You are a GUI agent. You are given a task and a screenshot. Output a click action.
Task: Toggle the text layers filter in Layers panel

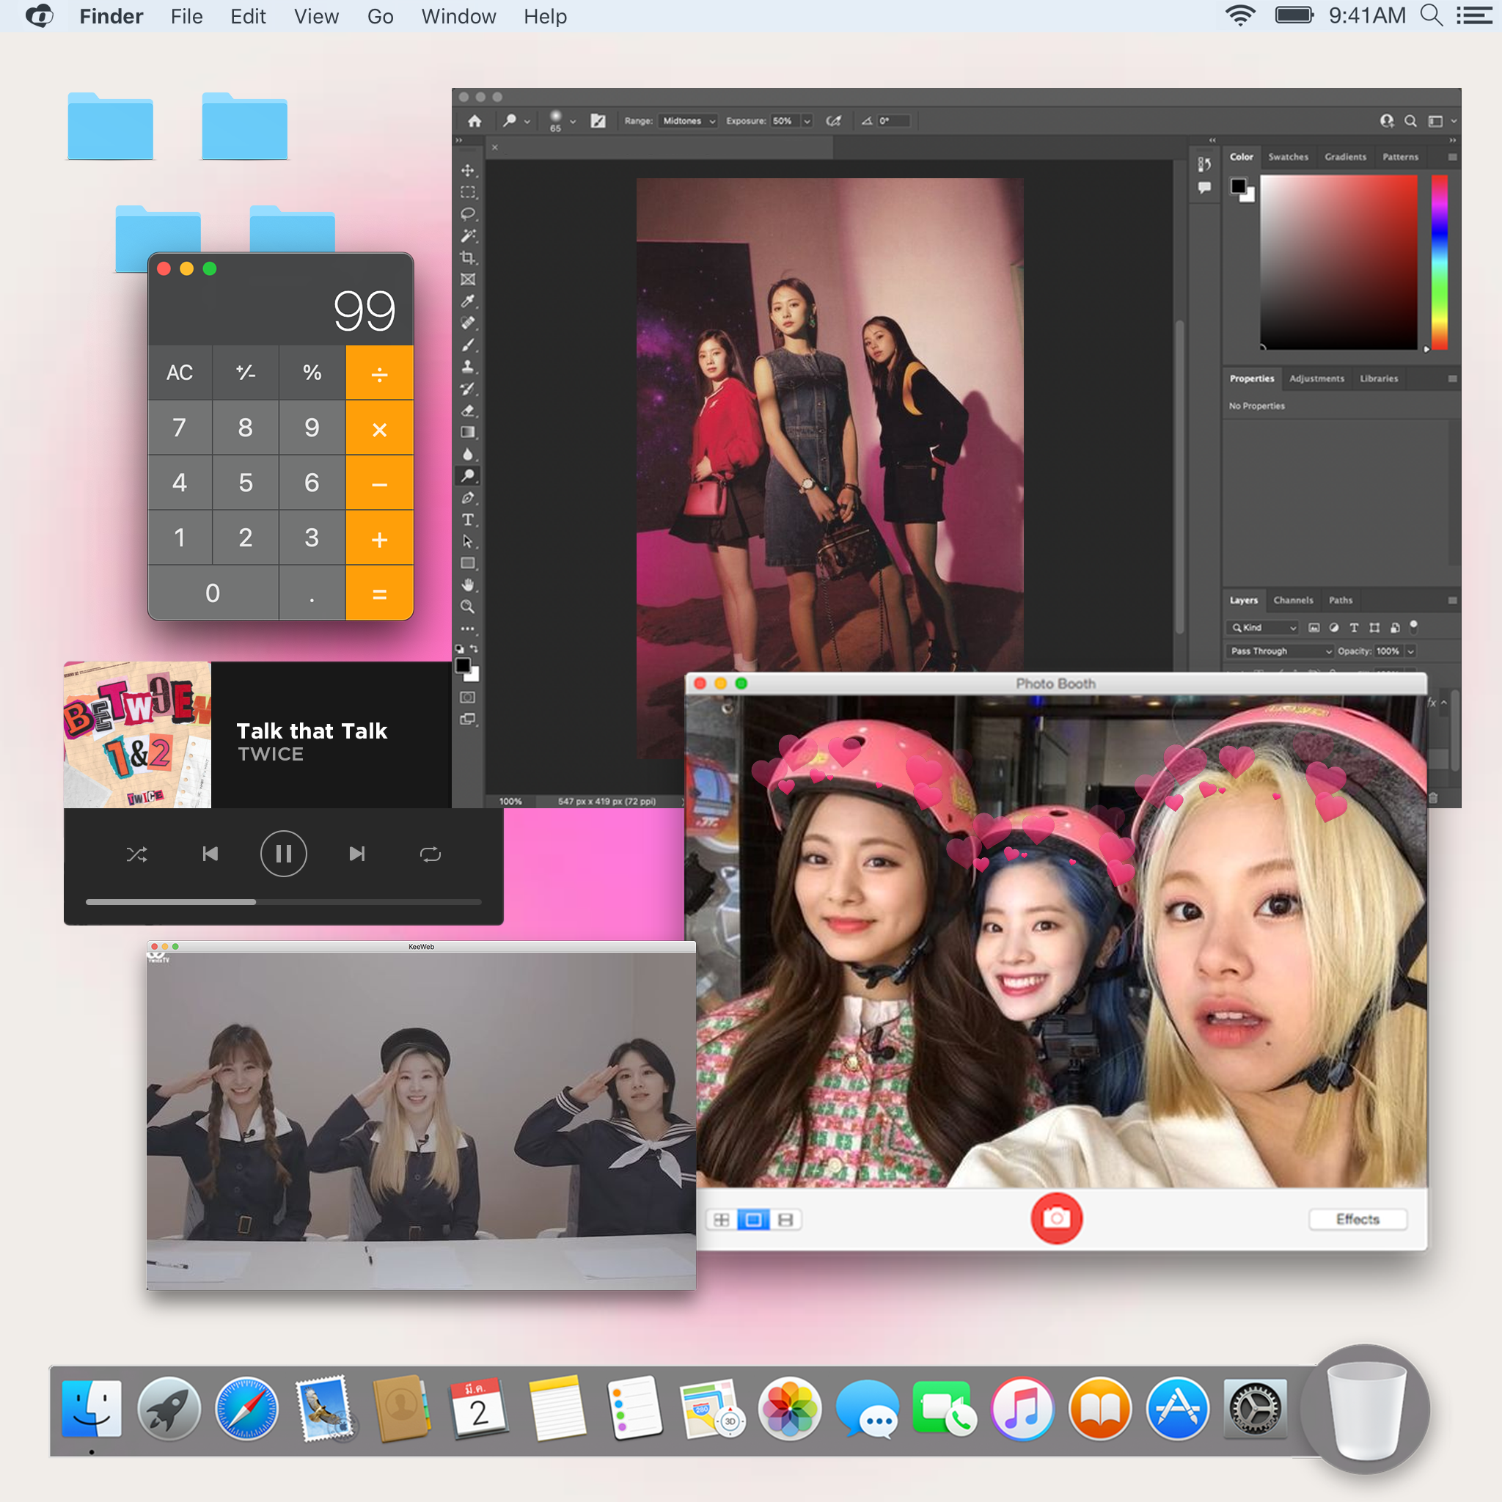point(1355,629)
